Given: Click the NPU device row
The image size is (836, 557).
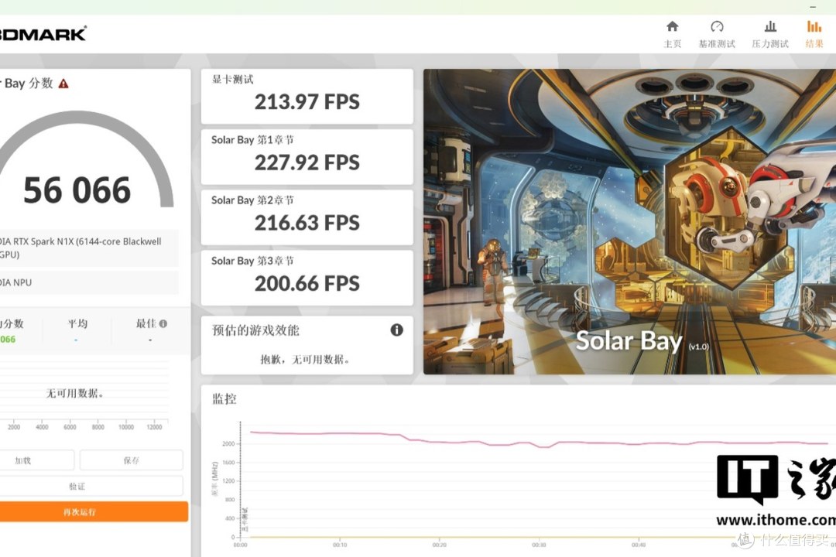Looking at the screenshot, I should pyautogui.click(x=88, y=282).
